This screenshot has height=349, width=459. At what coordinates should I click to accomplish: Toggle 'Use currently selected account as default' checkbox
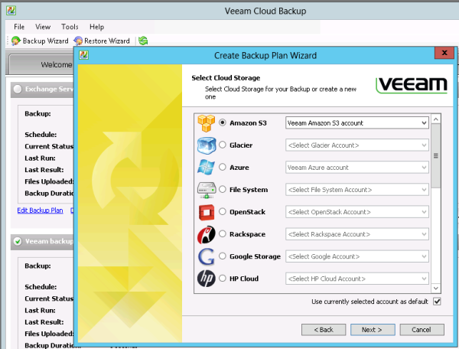tap(437, 302)
